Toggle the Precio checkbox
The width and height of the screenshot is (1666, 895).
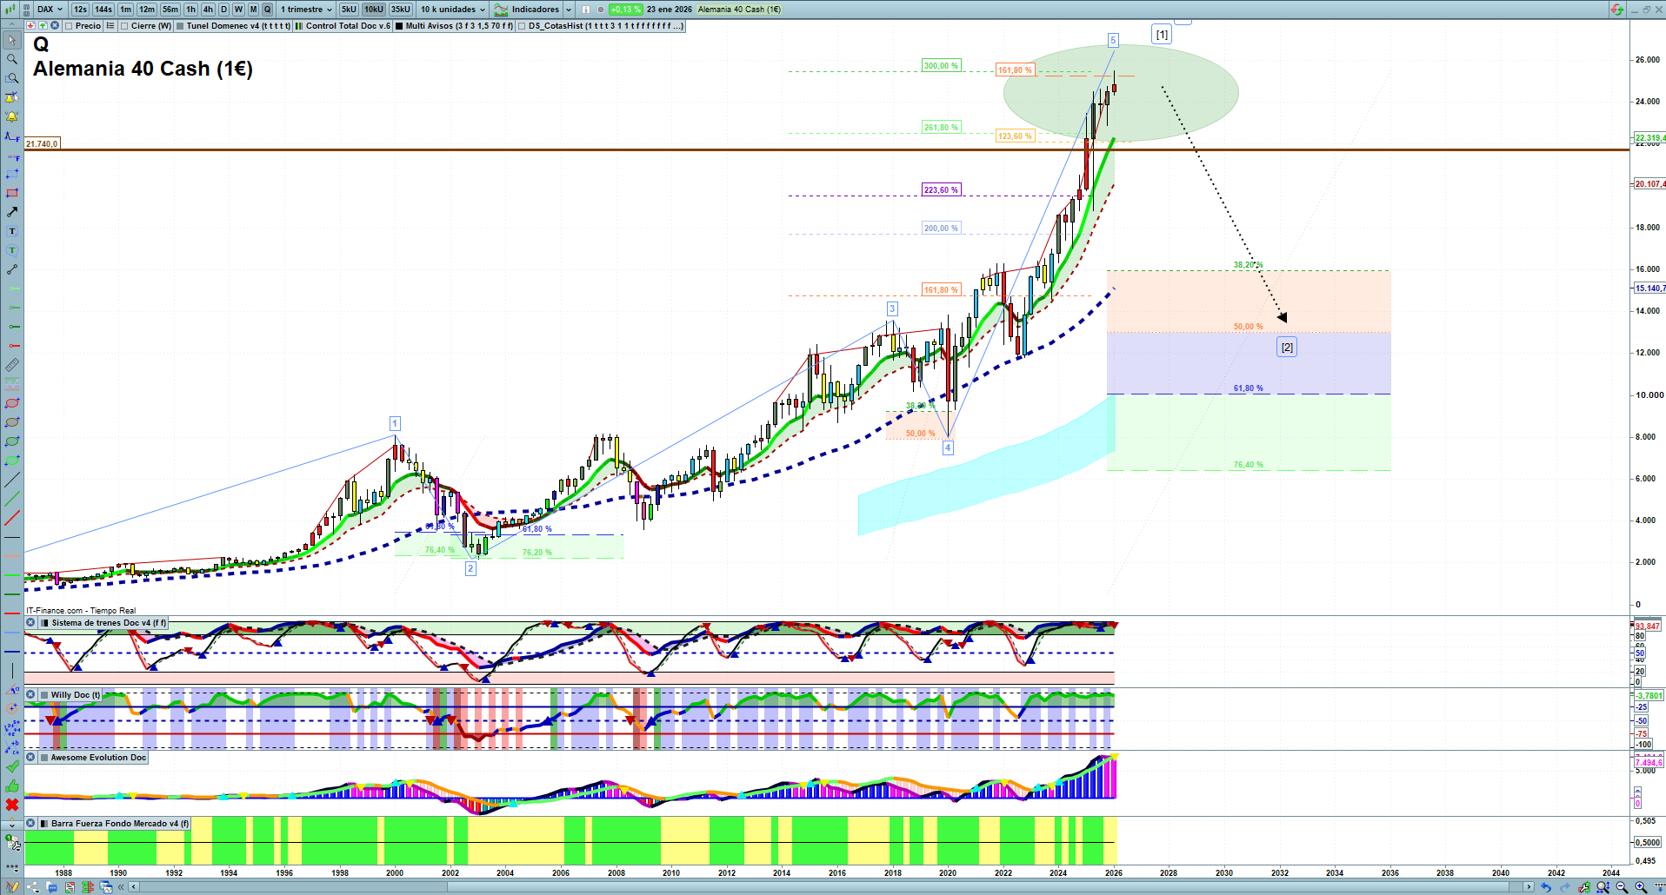pos(69,26)
